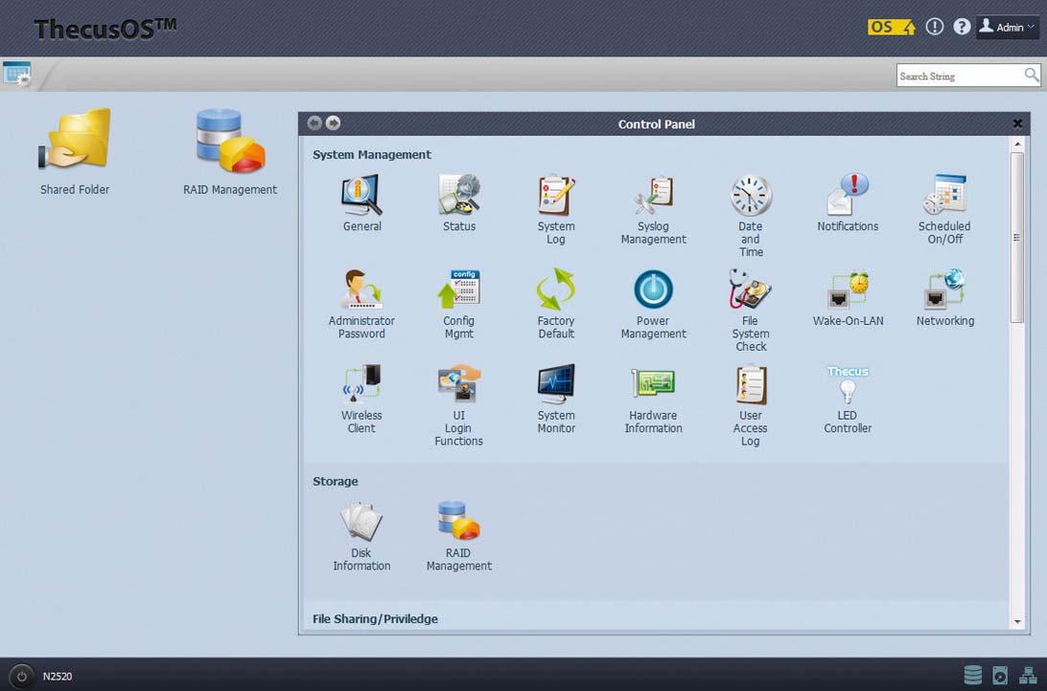The width and height of the screenshot is (1047, 691).
Task: Click the Storage section heading
Action: (x=336, y=481)
